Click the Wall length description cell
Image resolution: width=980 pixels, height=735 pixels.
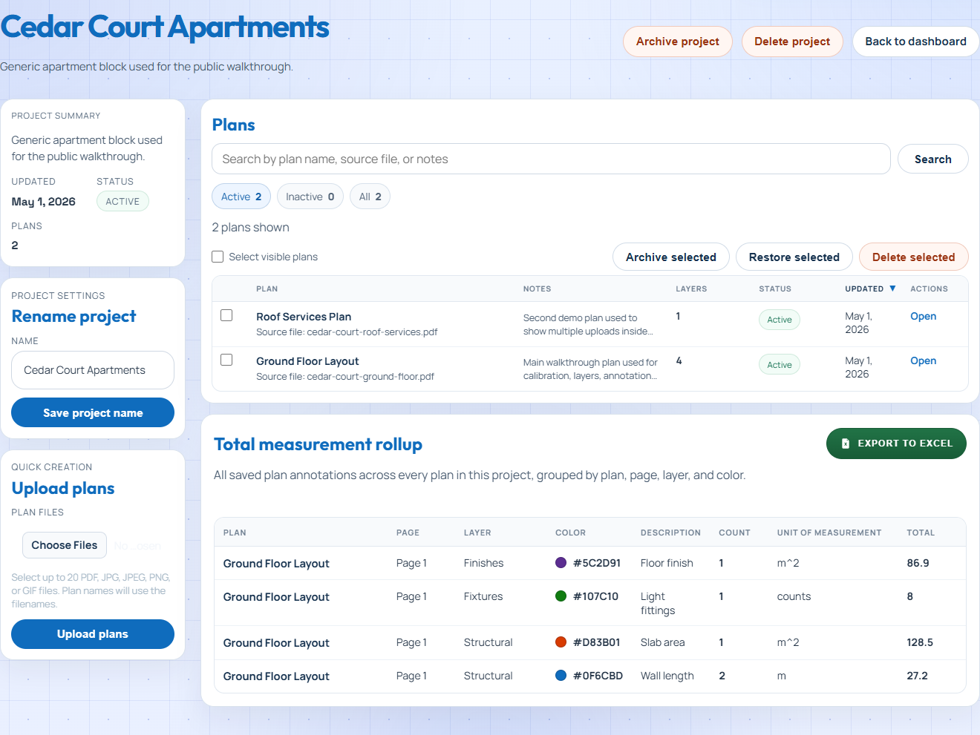click(x=667, y=676)
